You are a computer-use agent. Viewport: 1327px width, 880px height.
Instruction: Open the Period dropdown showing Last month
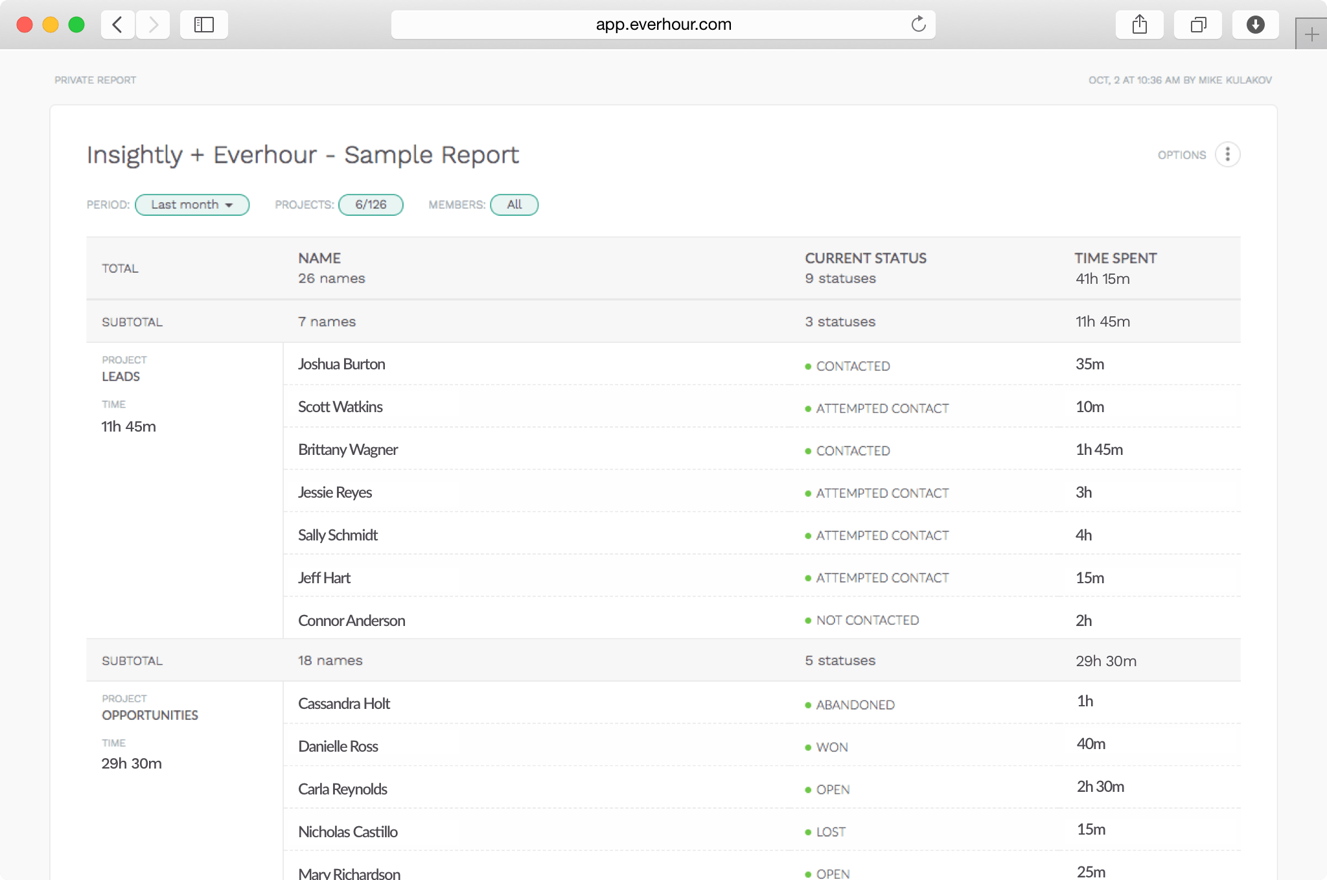click(x=192, y=205)
